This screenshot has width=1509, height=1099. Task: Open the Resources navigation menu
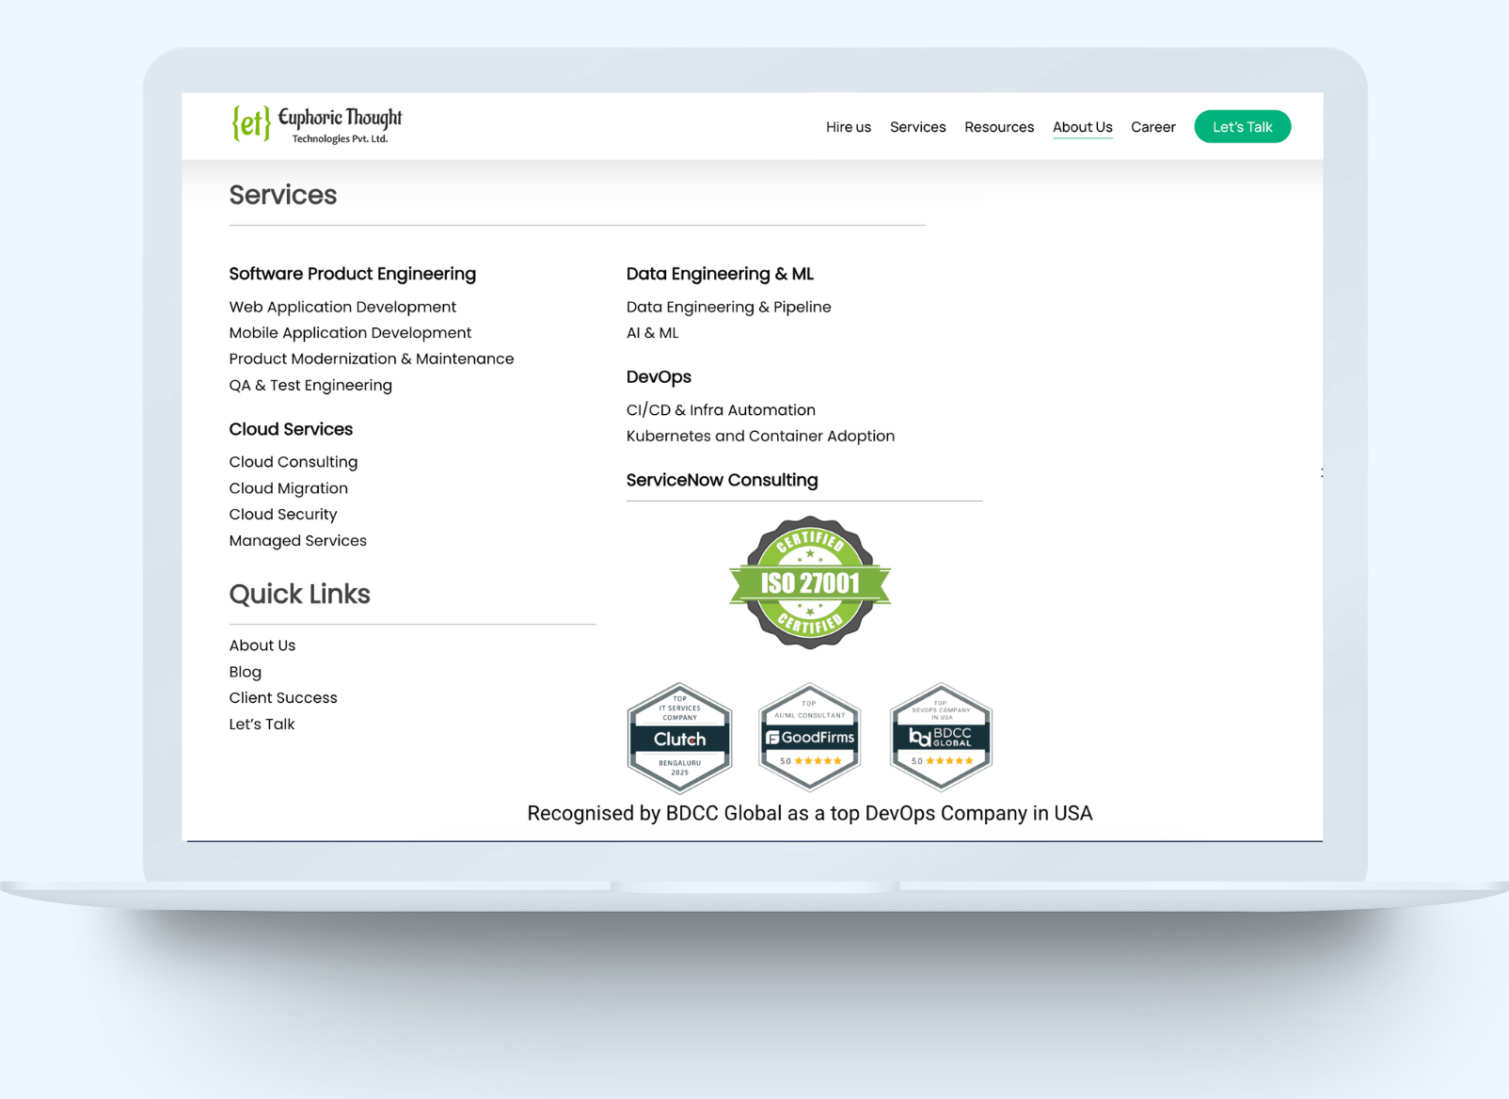click(x=998, y=127)
